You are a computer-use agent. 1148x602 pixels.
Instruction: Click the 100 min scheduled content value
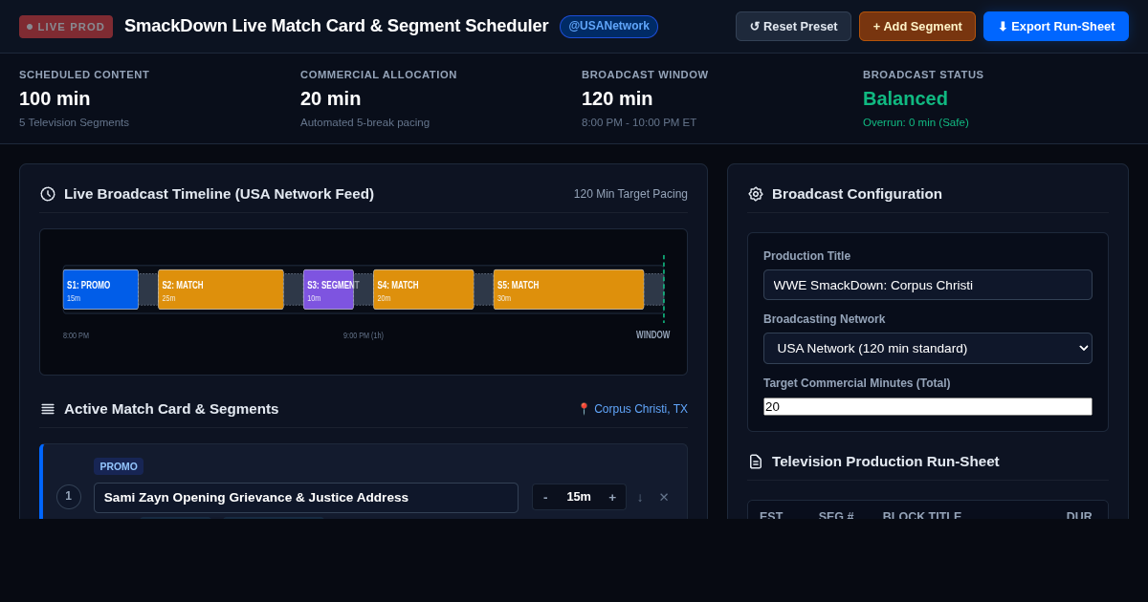click(55, 98)
